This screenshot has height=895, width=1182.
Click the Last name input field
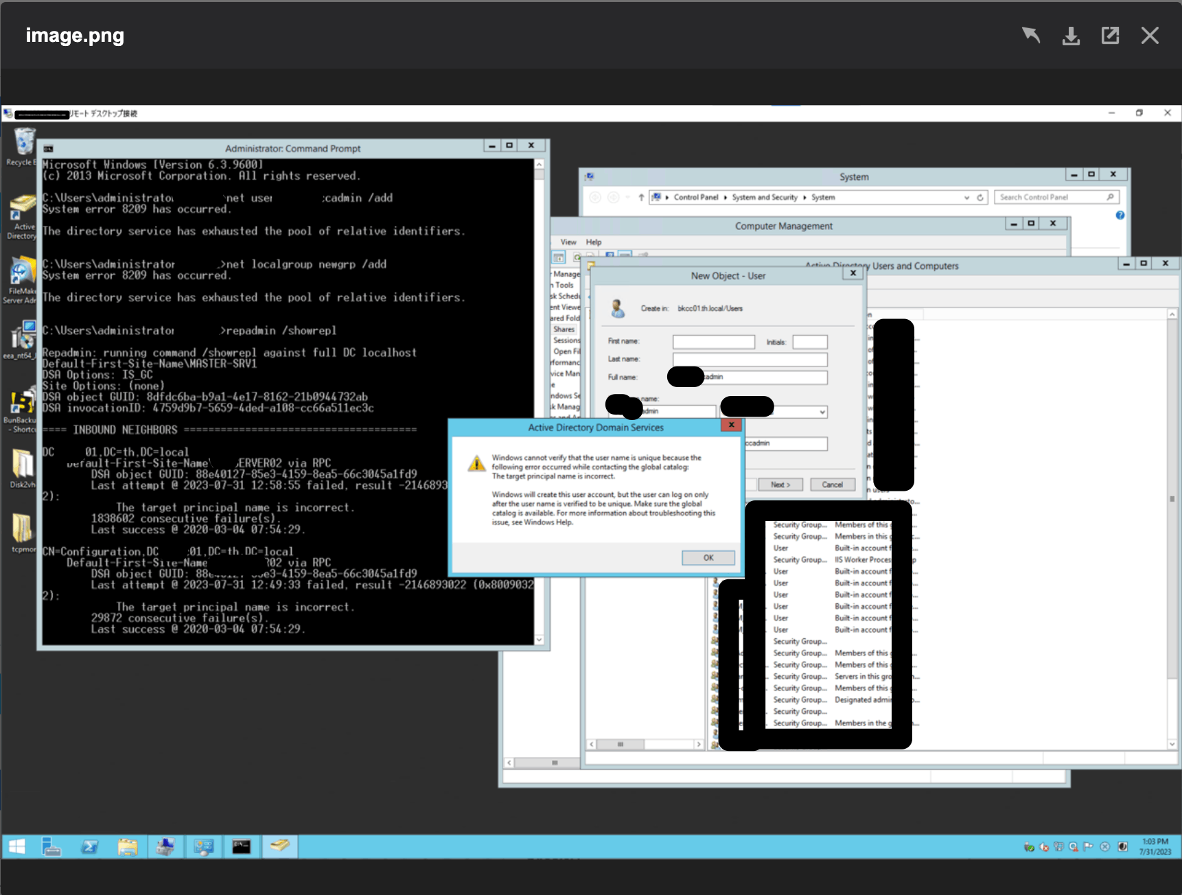click(x=750, y=360)
